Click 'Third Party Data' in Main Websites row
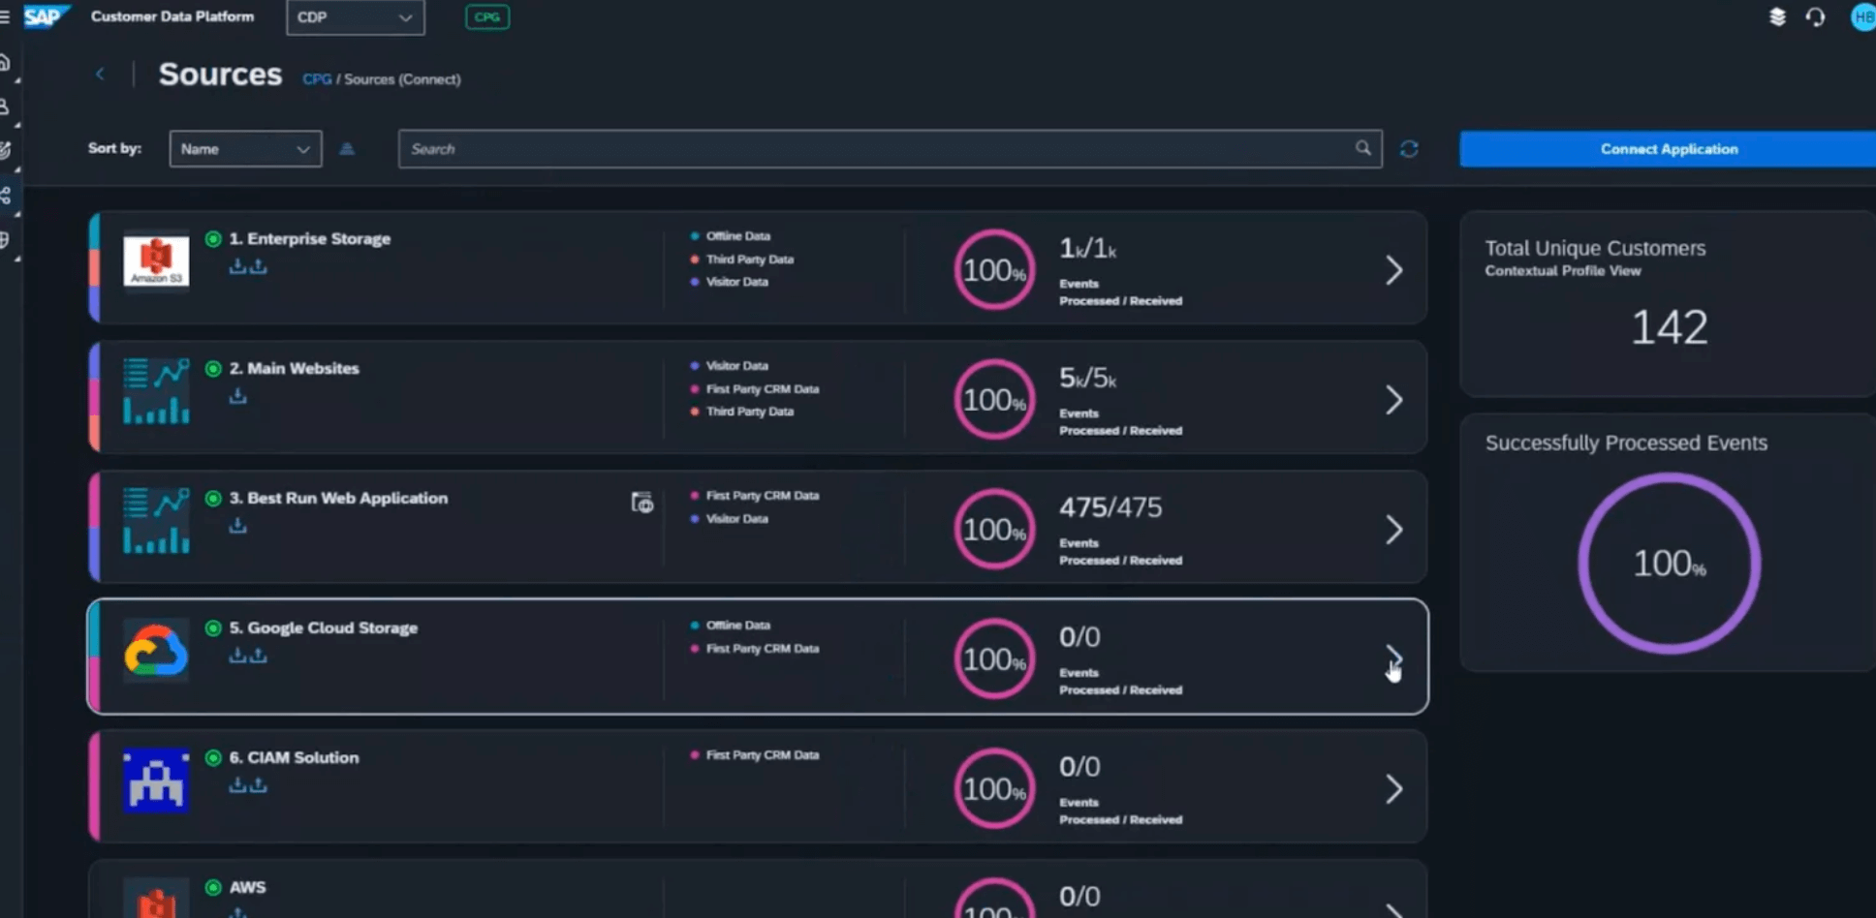The image size is (1876, 918). click(750, 412)
